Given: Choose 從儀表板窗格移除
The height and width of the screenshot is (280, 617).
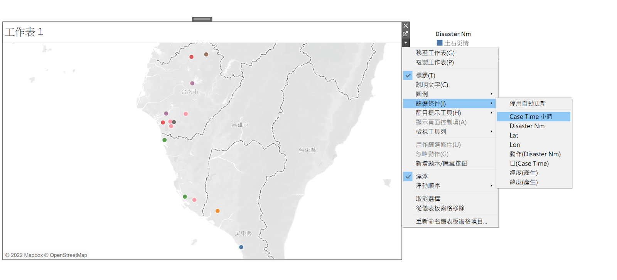Looking at the screenshot, I should (x=449, y=208).
